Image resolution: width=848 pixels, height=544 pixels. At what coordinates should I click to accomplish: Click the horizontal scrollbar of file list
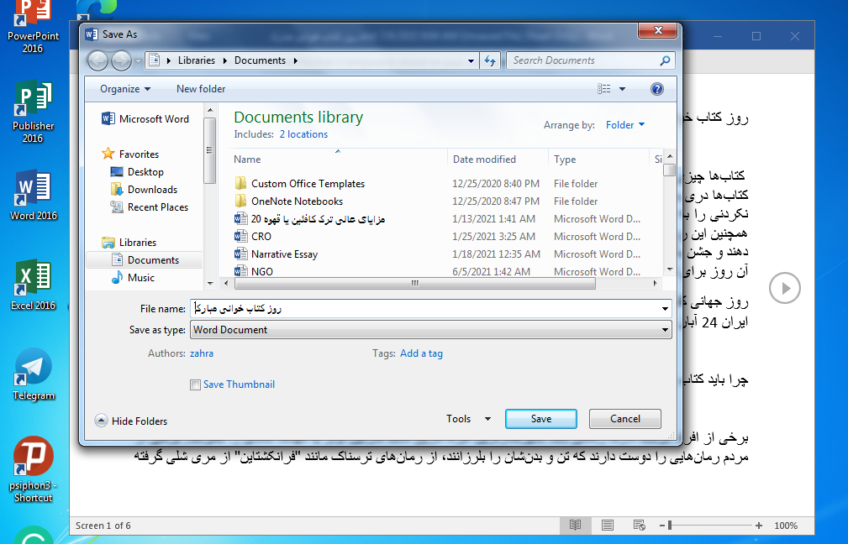point(415,283)
